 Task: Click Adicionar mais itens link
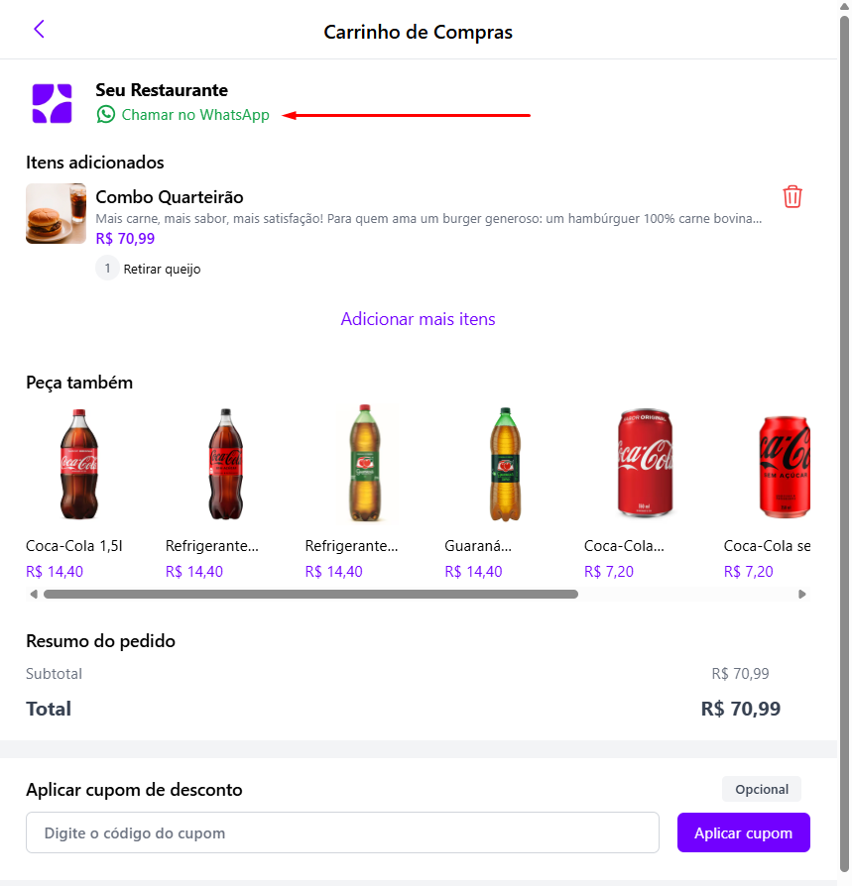[418, 319]
